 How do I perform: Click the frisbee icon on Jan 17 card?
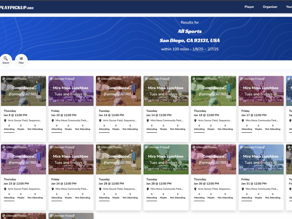click(x=241, y=79)
